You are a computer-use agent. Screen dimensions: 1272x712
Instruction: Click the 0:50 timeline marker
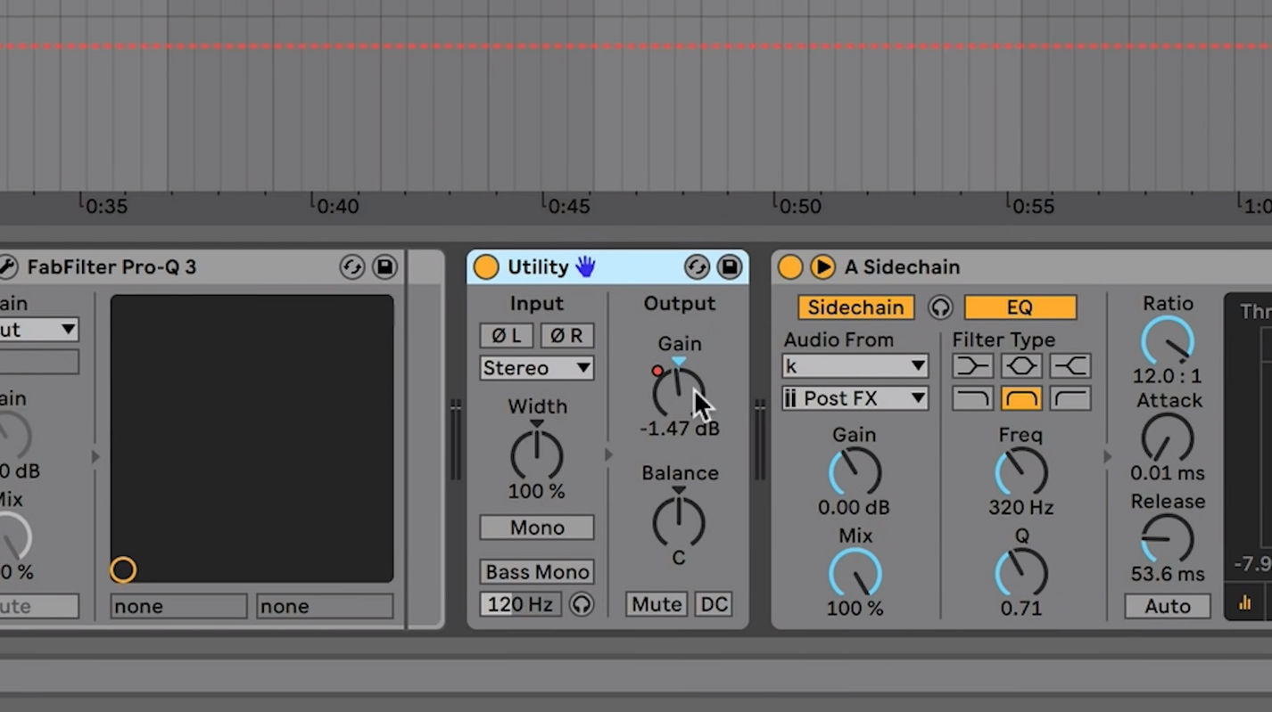[x=800, y=206]
